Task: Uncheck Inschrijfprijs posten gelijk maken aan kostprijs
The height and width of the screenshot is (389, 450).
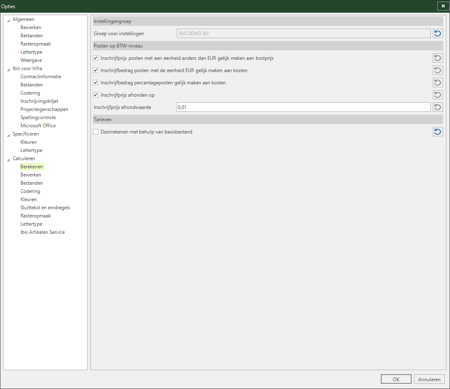Action: [96, 58]
